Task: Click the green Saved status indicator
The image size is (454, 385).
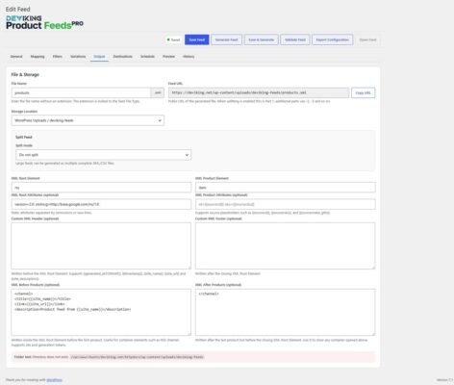Action: click(x=173, y=39)
